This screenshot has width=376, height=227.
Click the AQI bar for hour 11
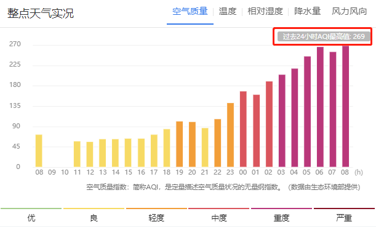pos(77,154)
